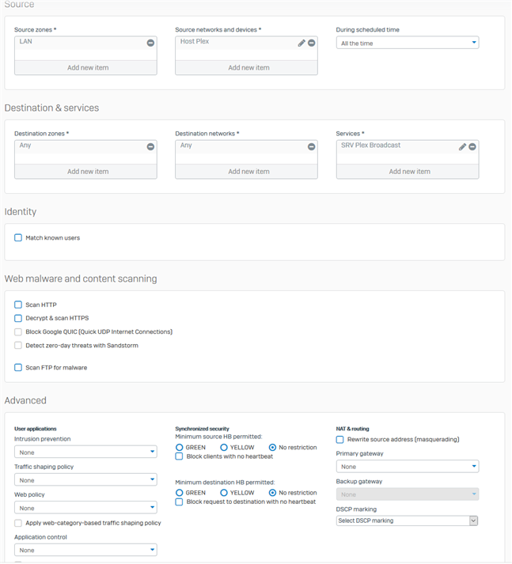
Task: Add new item to Services
Action: click(409, 172)
